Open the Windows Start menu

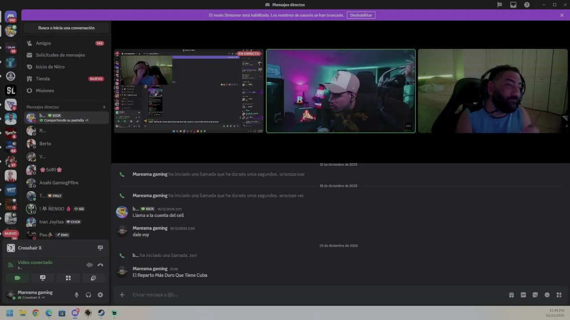pos(9,313)
